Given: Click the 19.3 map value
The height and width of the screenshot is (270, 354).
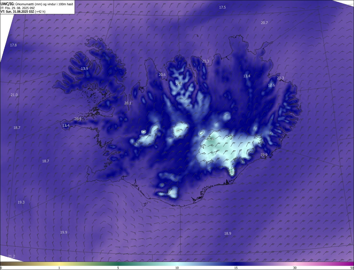Looking at the screenshot, I should [21, 202].
